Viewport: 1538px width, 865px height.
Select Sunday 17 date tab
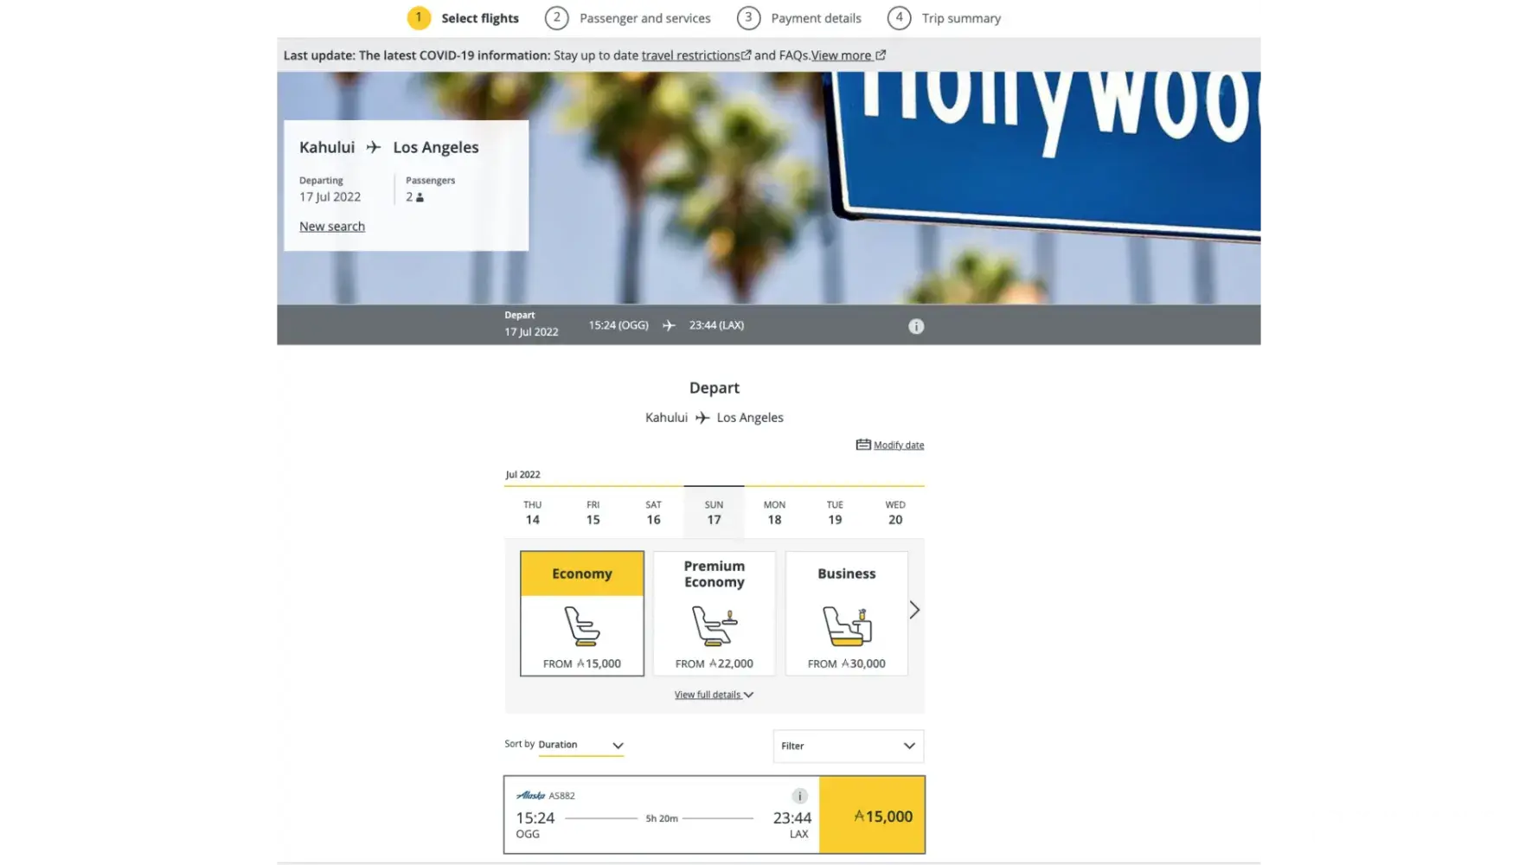click(x=714, y=513)
